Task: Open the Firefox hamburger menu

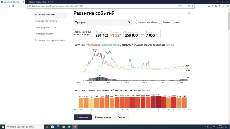Action: 228,6
